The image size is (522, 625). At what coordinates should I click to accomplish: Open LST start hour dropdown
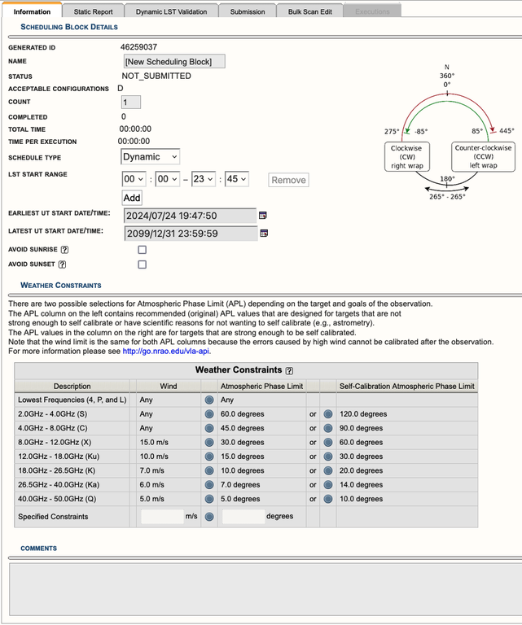(134, 179)
